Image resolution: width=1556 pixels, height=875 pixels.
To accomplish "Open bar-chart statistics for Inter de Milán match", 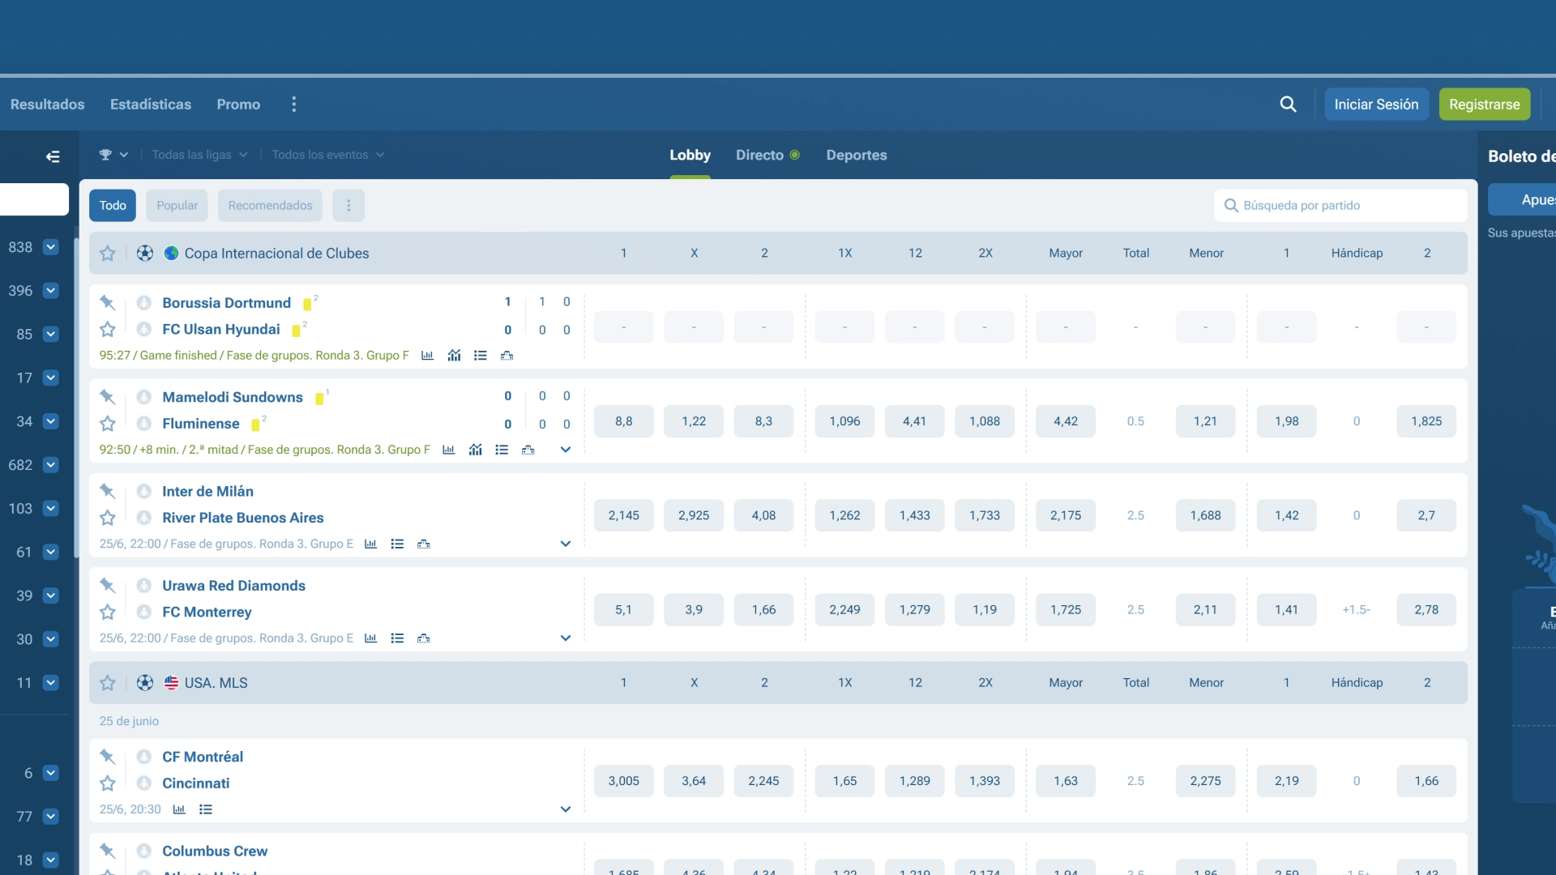I will [371, 544].
